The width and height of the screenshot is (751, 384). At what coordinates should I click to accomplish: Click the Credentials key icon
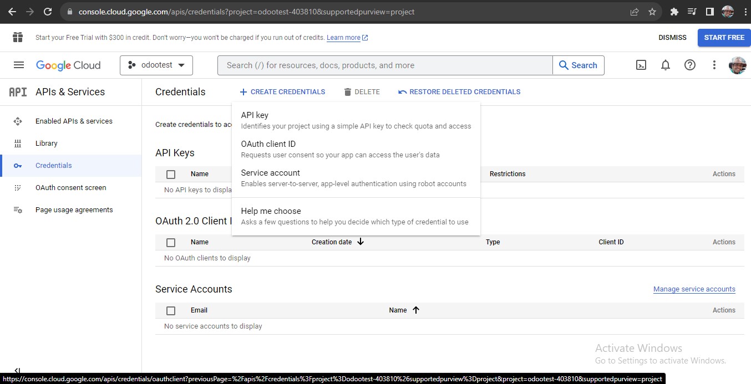coord(18,166)
